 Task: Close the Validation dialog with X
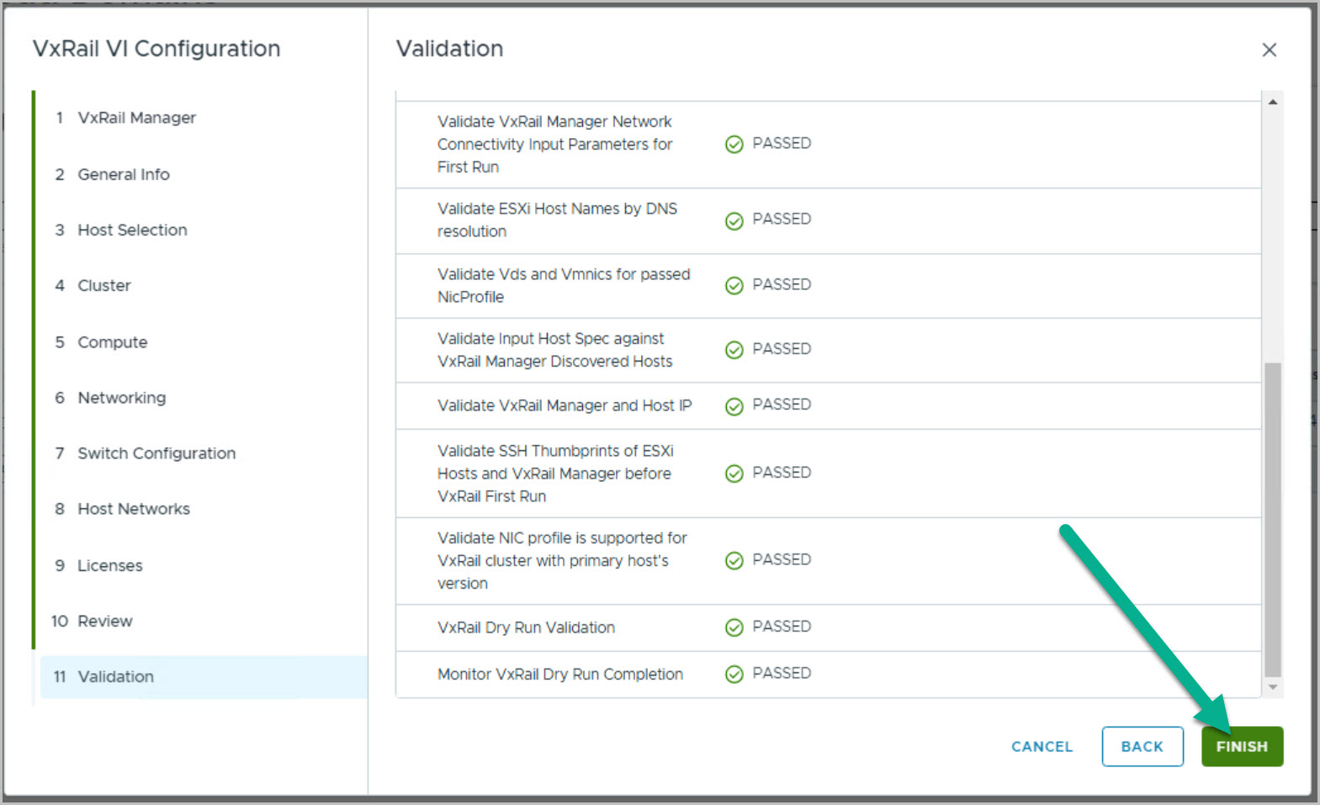(x=1269, y=50)
